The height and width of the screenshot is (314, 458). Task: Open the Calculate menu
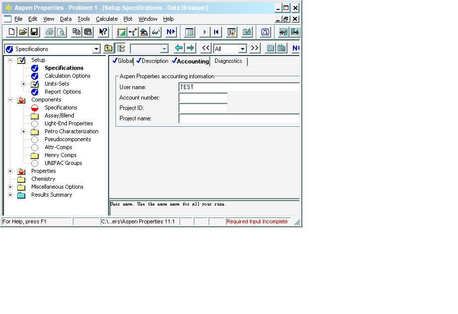point(107,19)
